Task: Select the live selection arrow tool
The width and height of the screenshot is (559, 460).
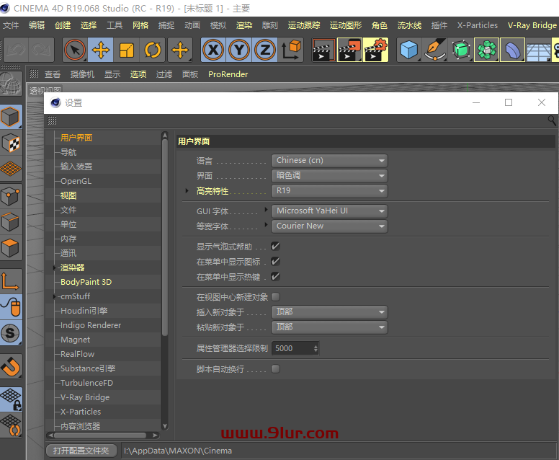Action: (x=75, y=50)
